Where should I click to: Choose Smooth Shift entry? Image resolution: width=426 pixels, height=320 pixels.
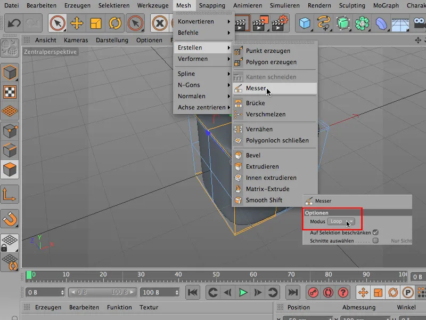click(x=274, y=200)
